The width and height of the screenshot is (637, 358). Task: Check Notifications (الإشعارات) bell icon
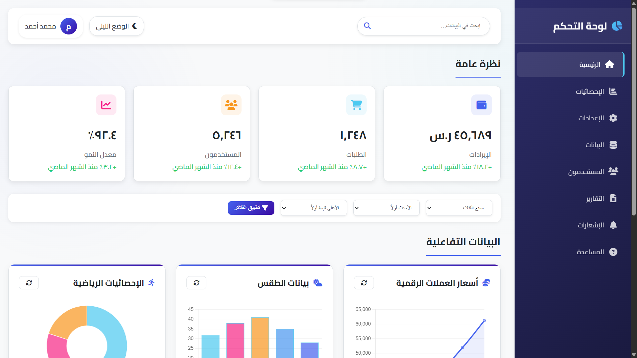[613, 225]
